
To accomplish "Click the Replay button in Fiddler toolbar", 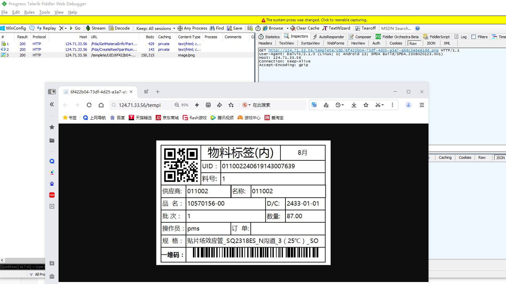I will [x=46, y=28].
